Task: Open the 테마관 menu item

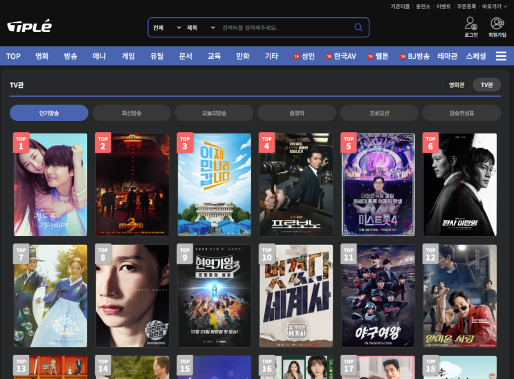Action: [x=447, y=56]
